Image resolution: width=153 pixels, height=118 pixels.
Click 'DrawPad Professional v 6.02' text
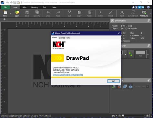click(66, 68)
